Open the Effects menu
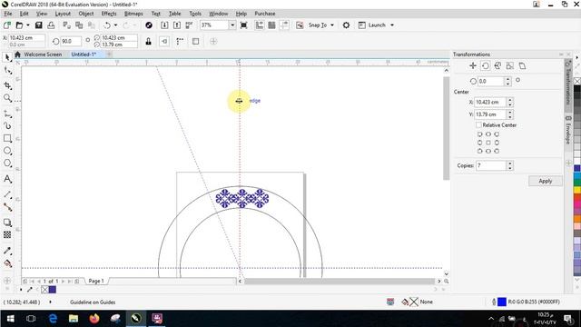Image resolution: width=581 pixels, height=327 pixels. (x=109, y=14)
